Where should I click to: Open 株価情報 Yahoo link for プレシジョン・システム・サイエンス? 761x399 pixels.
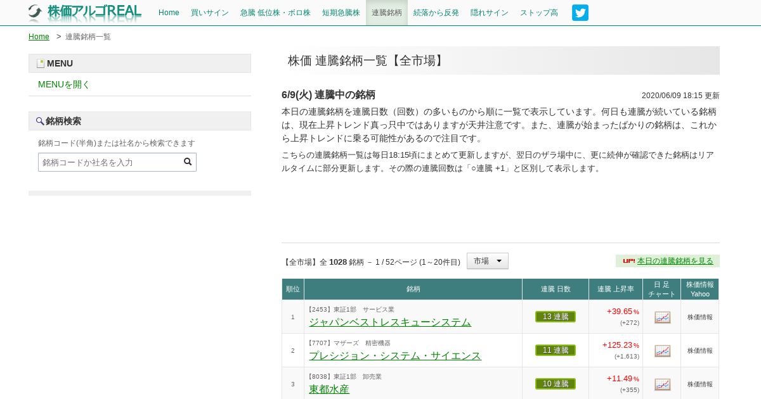pos(700,351)
